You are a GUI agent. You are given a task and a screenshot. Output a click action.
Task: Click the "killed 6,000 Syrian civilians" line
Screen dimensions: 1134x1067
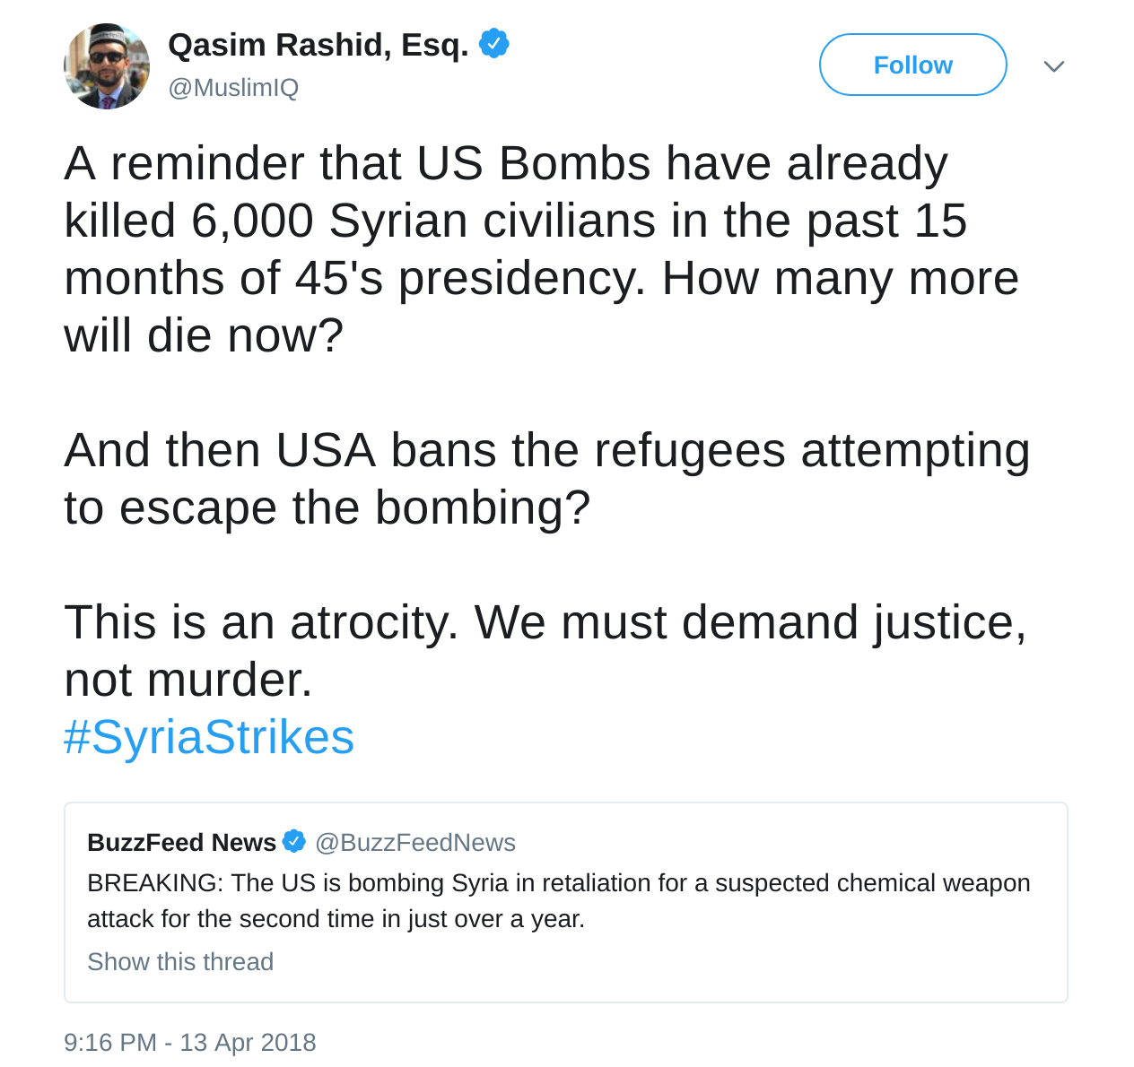tap(516, 221)
